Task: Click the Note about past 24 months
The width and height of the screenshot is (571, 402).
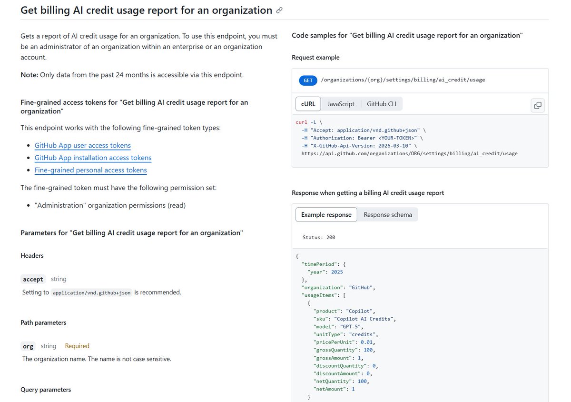Action: click(x=132, y=75)
